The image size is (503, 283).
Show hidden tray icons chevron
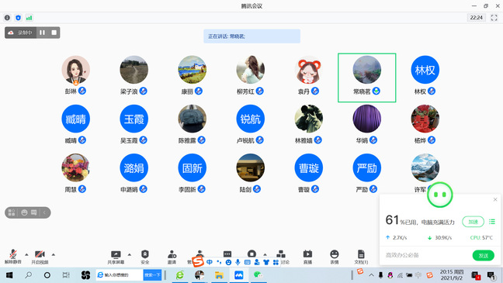pyautogui.click(x=371, y=275)
